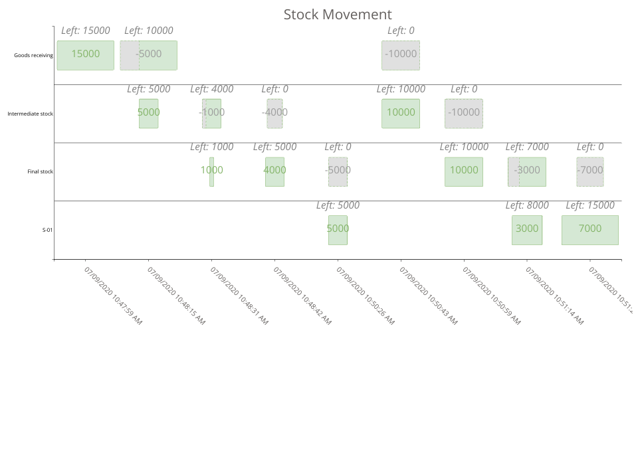Screen dimensions: 638x465
Task: Click the -10000 bar in Goods receiving row
Action: (401, 55)
